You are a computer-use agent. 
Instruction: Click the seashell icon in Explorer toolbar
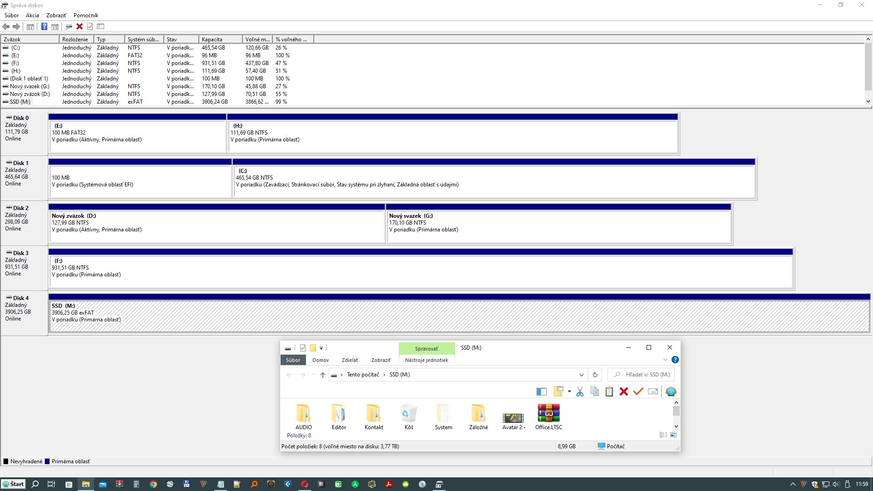tap(671, 391)
